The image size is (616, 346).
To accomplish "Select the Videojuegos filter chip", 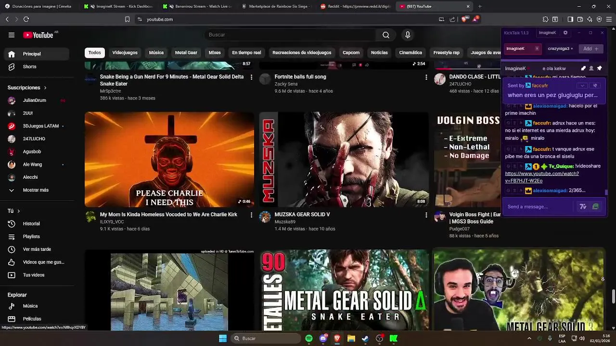I will click(x=125, y=53).
